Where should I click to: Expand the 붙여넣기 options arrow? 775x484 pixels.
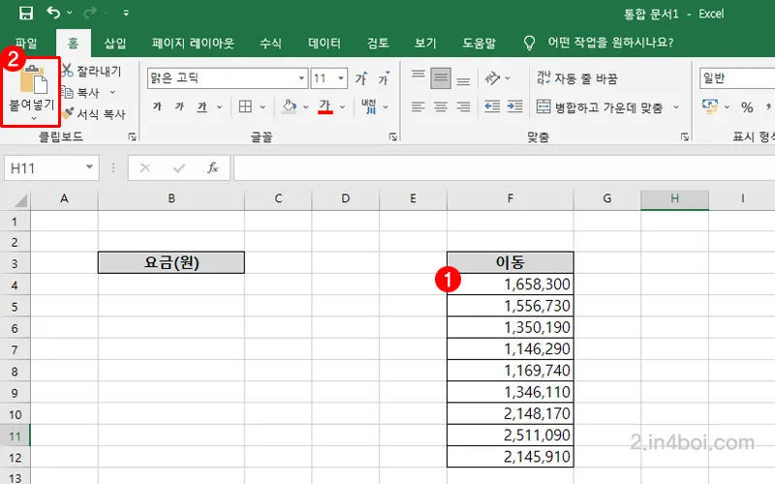tap(33, 118)
